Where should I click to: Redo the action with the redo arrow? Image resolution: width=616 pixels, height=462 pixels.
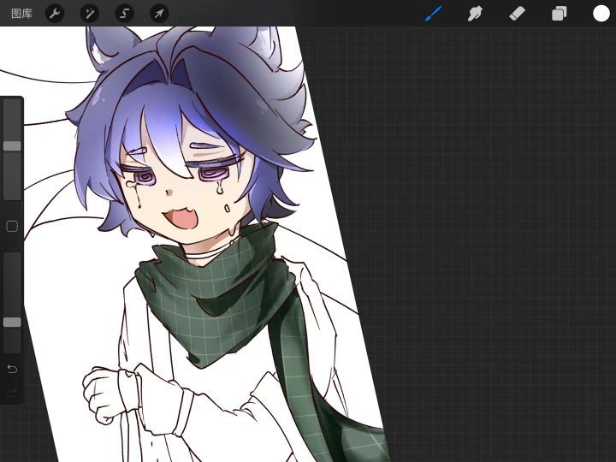pos(12,393)
